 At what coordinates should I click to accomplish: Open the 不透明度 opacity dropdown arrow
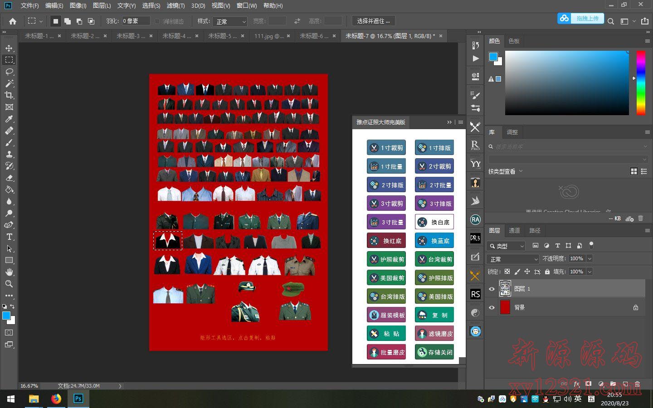click(x=590, y=258)
